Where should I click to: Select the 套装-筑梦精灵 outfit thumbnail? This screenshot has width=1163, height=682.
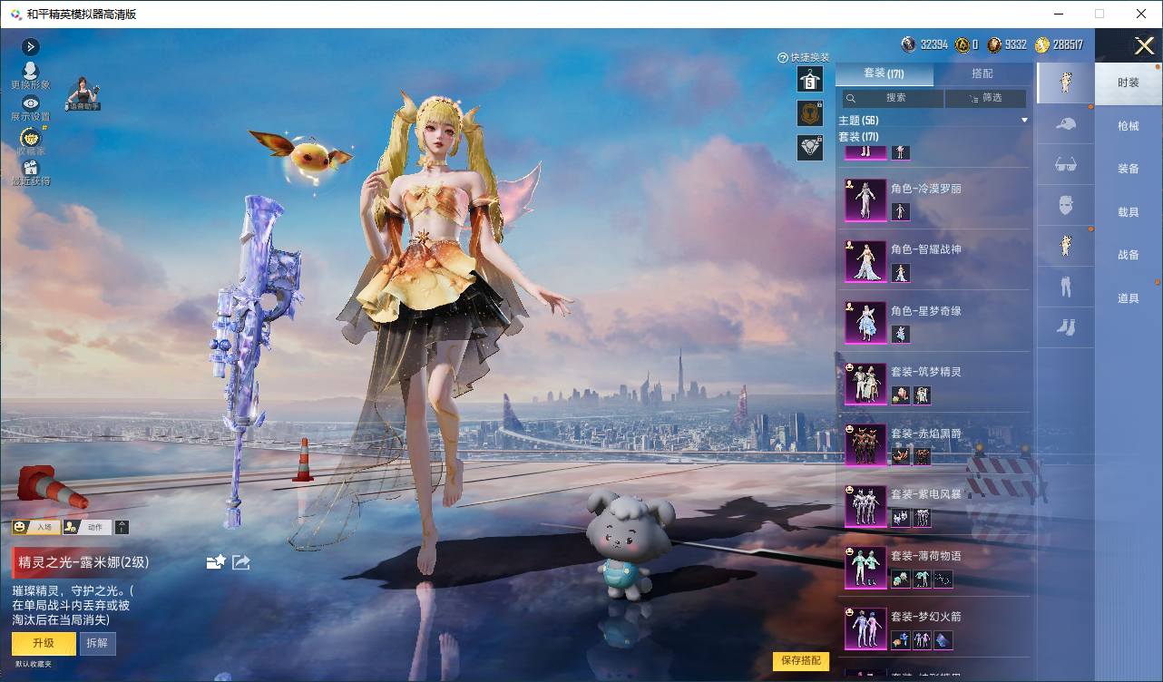[x=865, y=384]
